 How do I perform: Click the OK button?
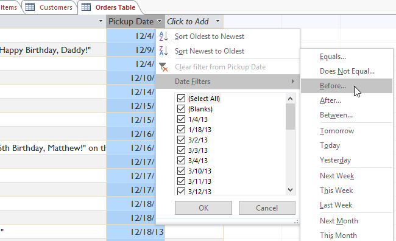pyautogui.click(x=203, y=208)
